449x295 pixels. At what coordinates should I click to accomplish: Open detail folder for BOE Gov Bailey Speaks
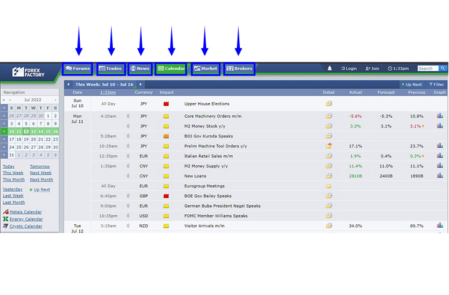point(328,196)
